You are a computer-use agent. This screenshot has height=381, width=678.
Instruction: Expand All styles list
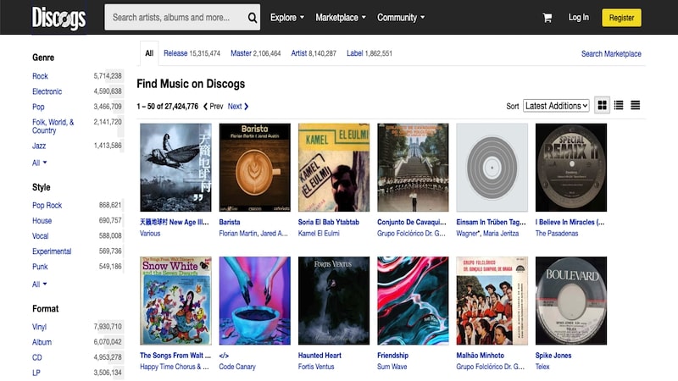pyautogui.click(x=39, y=284)
